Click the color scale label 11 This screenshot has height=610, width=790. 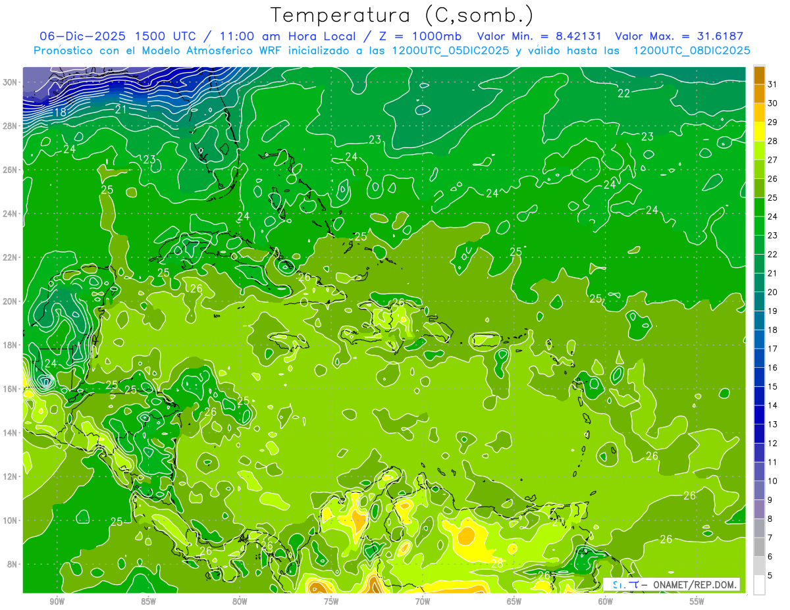(x=772, y=462)
